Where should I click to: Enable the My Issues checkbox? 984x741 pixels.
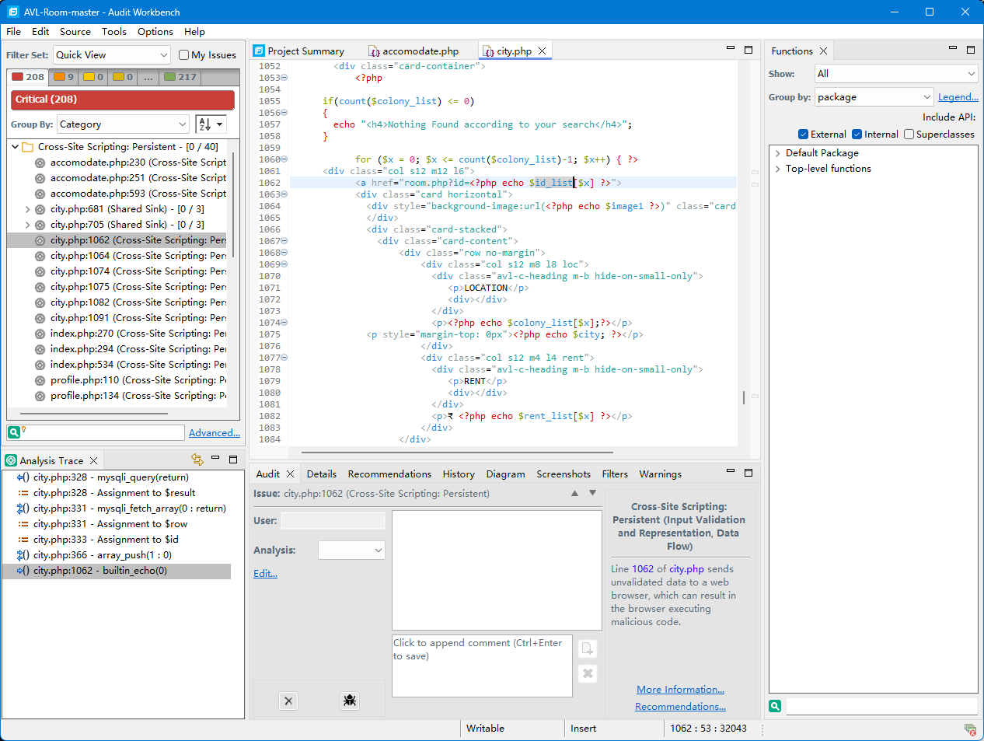point(184,55)
